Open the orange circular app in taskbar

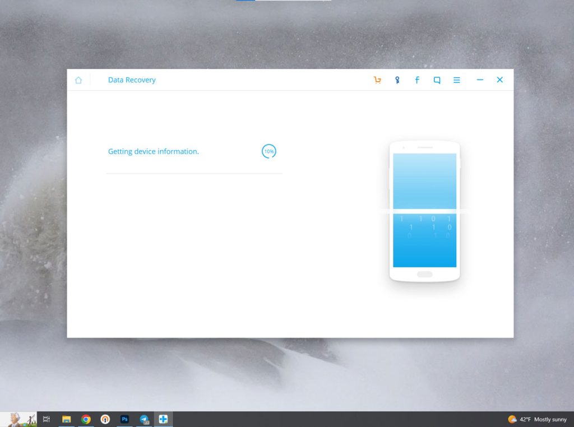point(105,419)
